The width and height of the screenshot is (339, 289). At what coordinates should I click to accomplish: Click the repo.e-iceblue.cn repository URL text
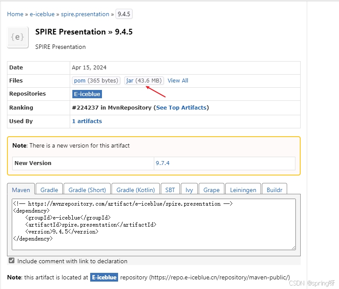220,277
